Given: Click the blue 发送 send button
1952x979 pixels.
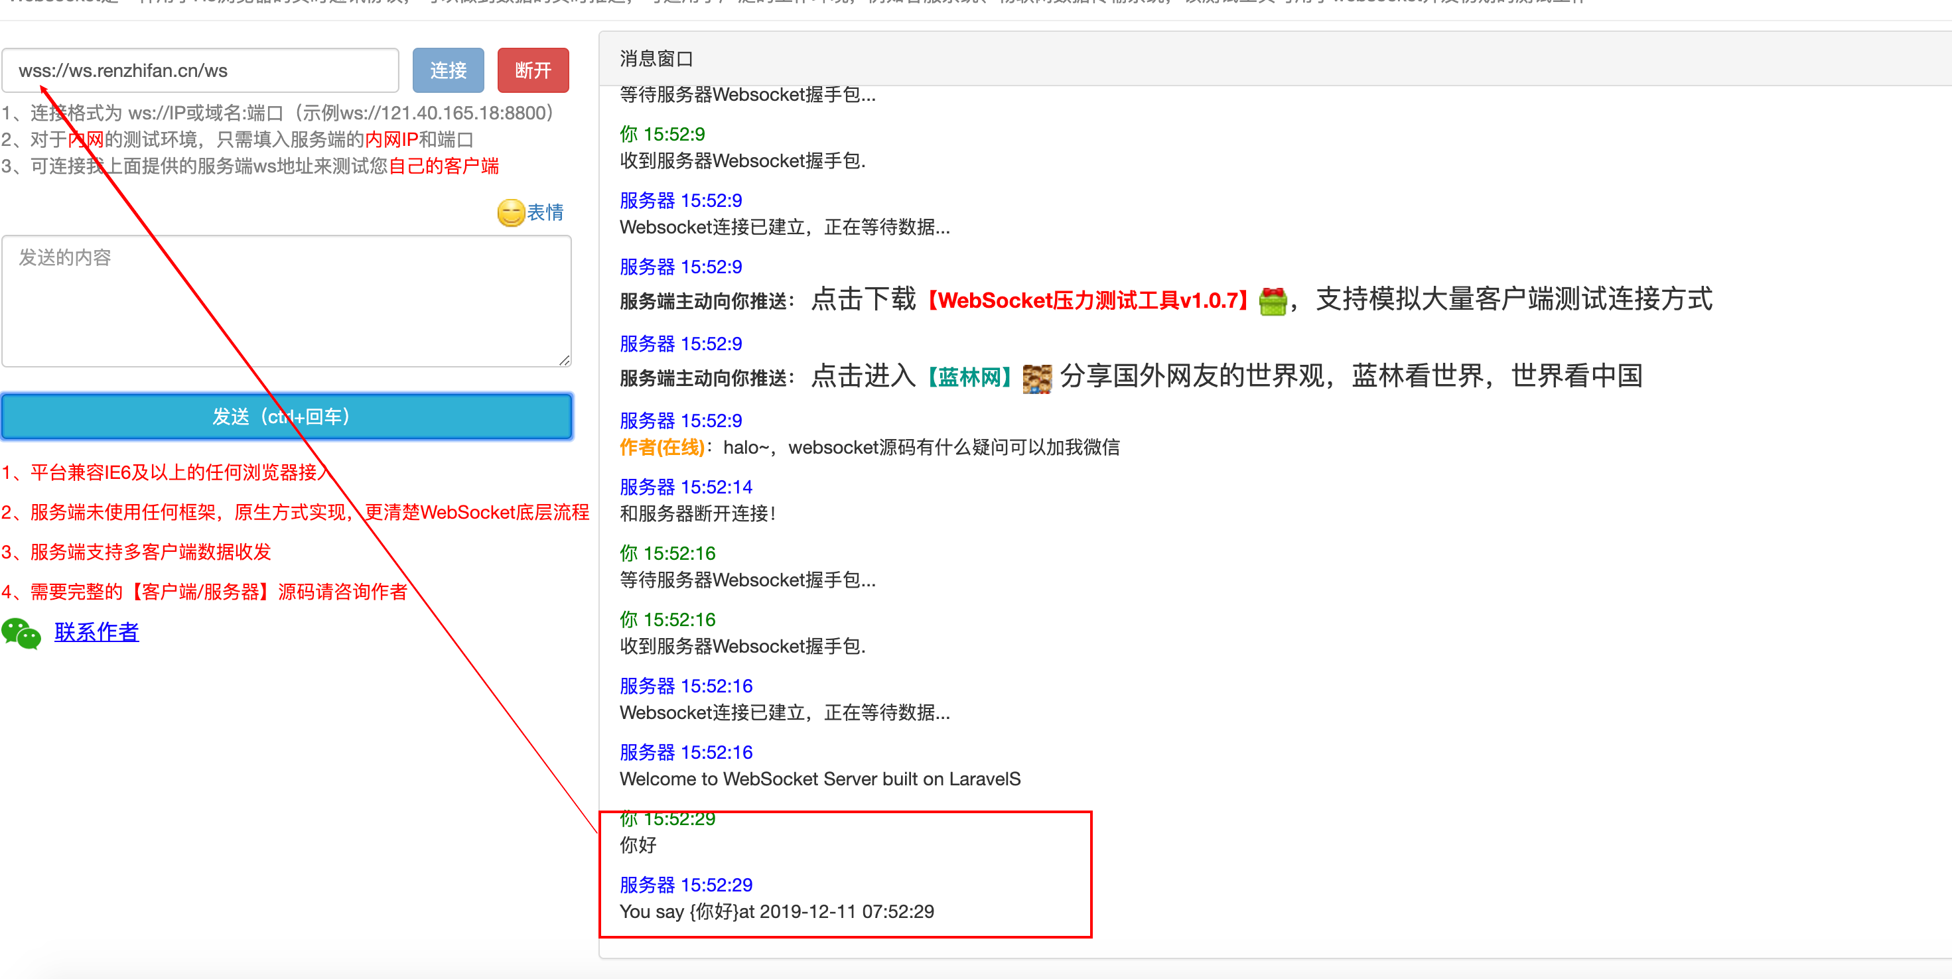Looking at the screenshot, I should tap(287, 416).
